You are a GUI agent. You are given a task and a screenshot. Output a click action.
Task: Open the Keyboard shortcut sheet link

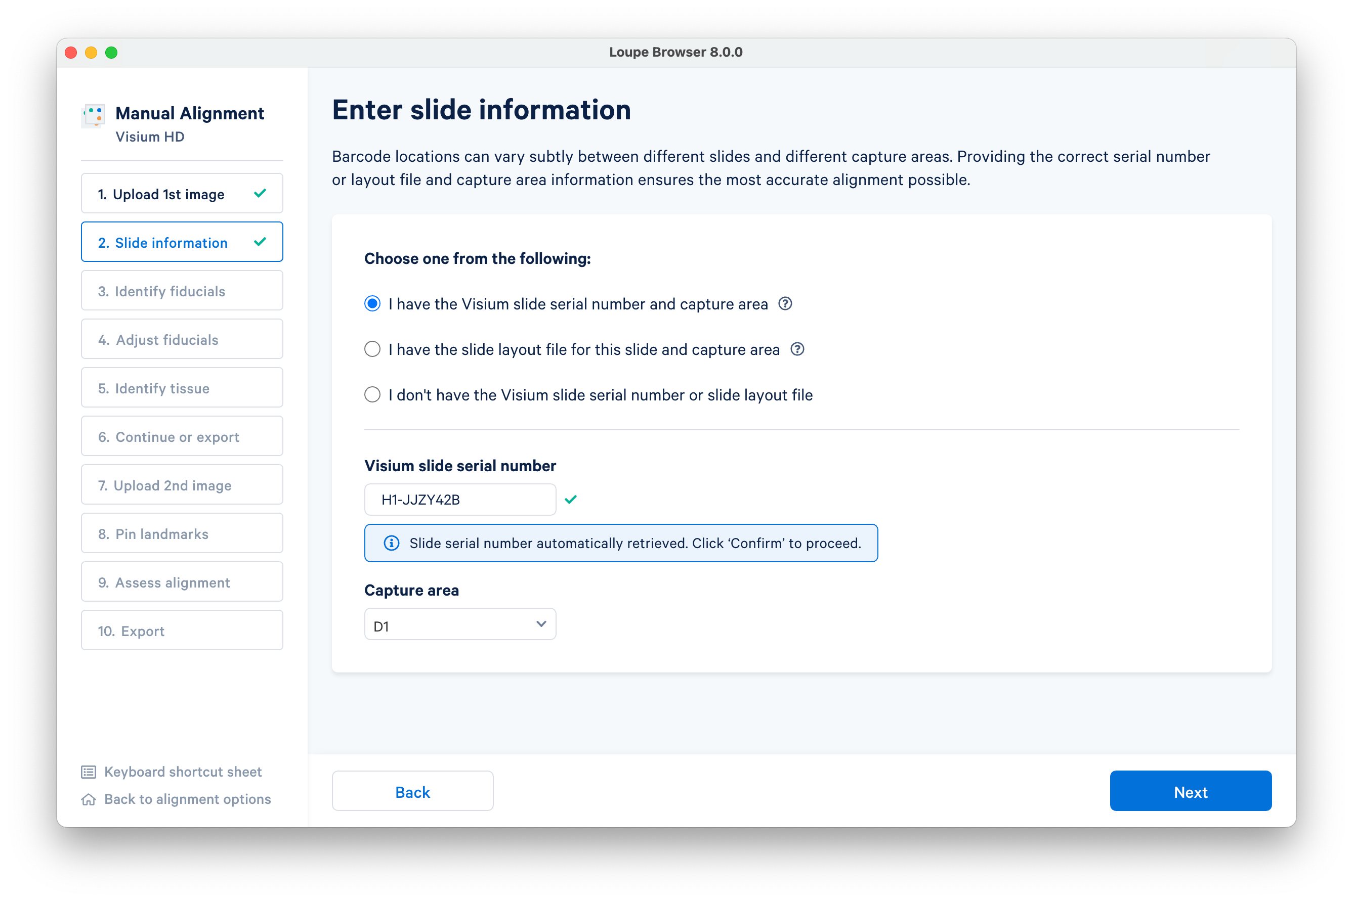coord(183,772)
